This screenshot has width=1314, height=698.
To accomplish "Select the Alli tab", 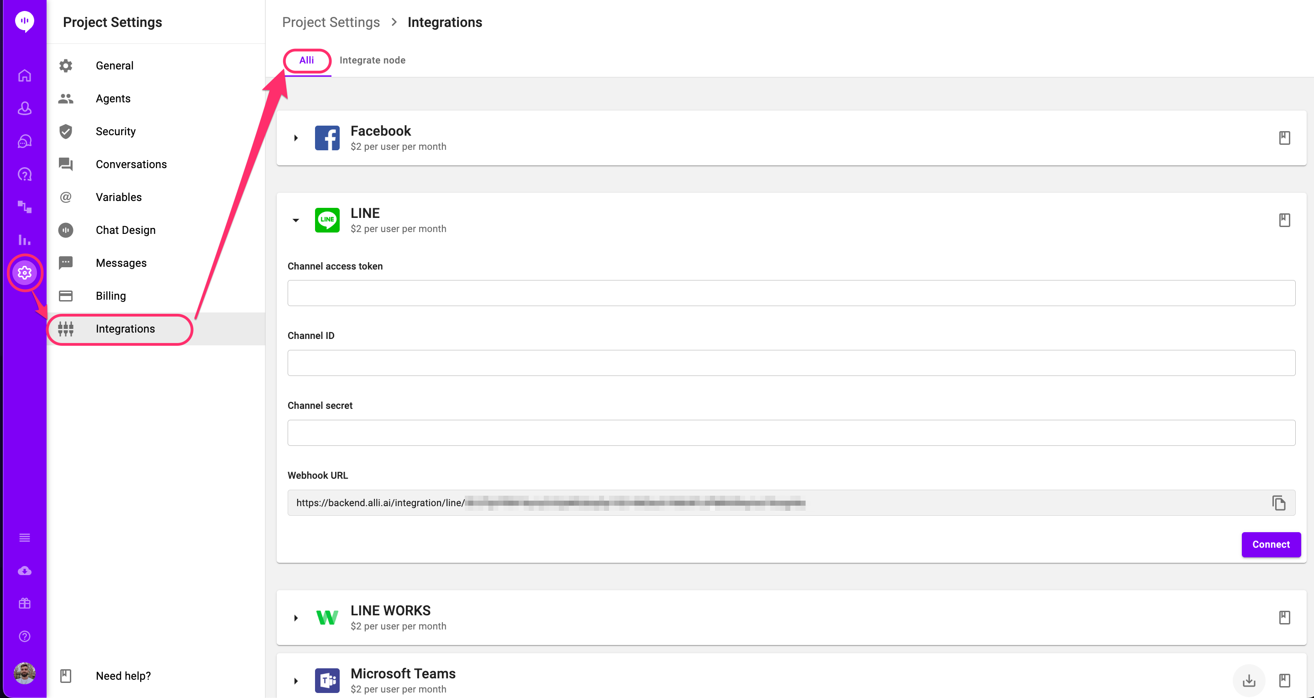I will tap(306, 60).
